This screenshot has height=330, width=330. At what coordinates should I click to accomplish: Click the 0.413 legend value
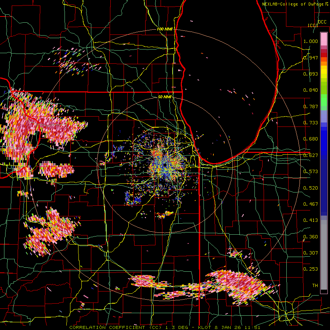point(311,220)
